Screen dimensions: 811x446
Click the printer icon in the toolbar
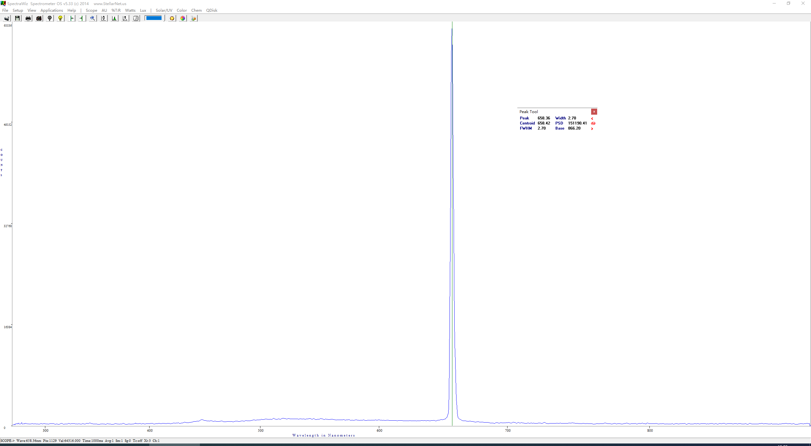pyautogui.click(x=28, y=18)
